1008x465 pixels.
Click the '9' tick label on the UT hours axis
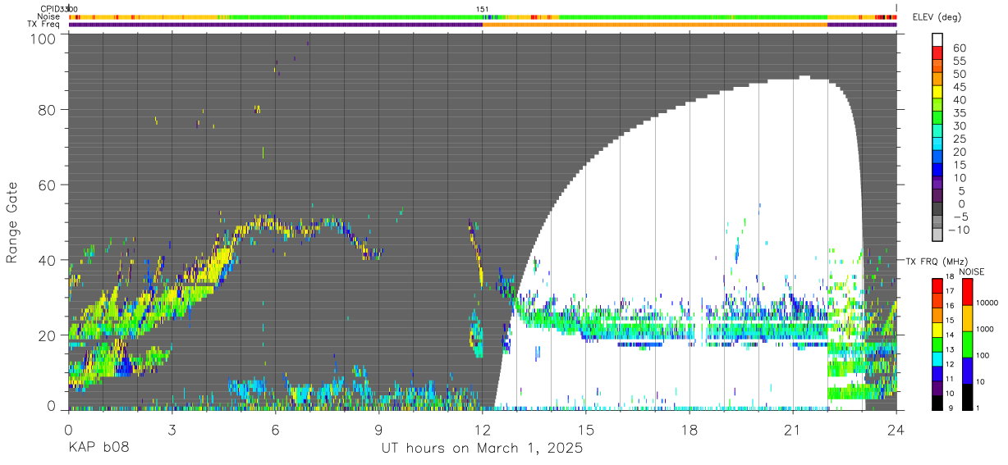click(x=379, y=430)
